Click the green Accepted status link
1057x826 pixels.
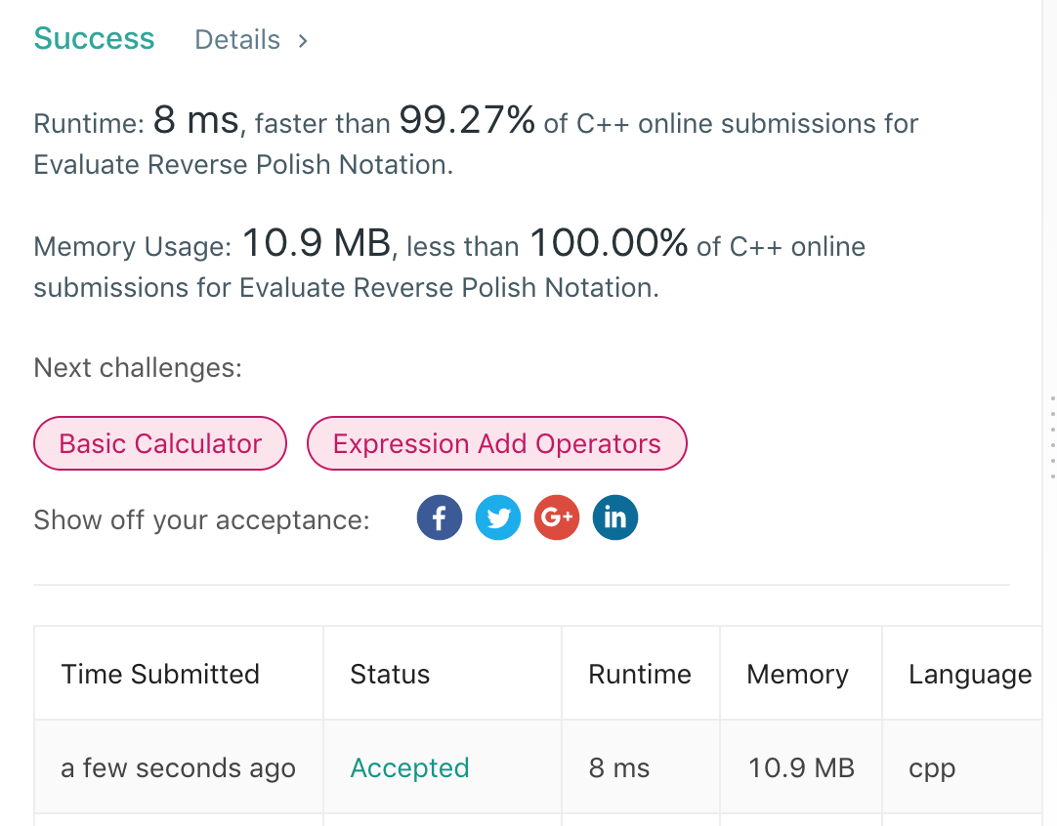(x=409, y=768)
